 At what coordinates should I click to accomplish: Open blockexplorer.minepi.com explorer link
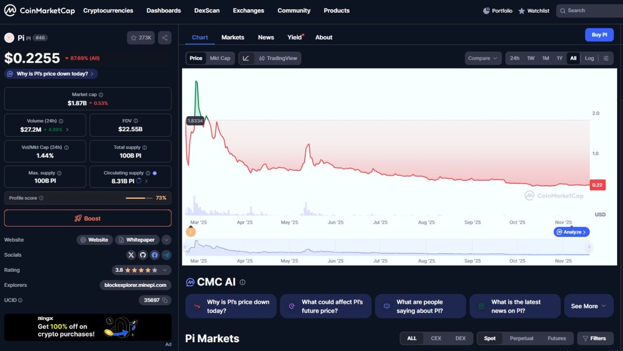pyautogui.click(x=136, y=285)
